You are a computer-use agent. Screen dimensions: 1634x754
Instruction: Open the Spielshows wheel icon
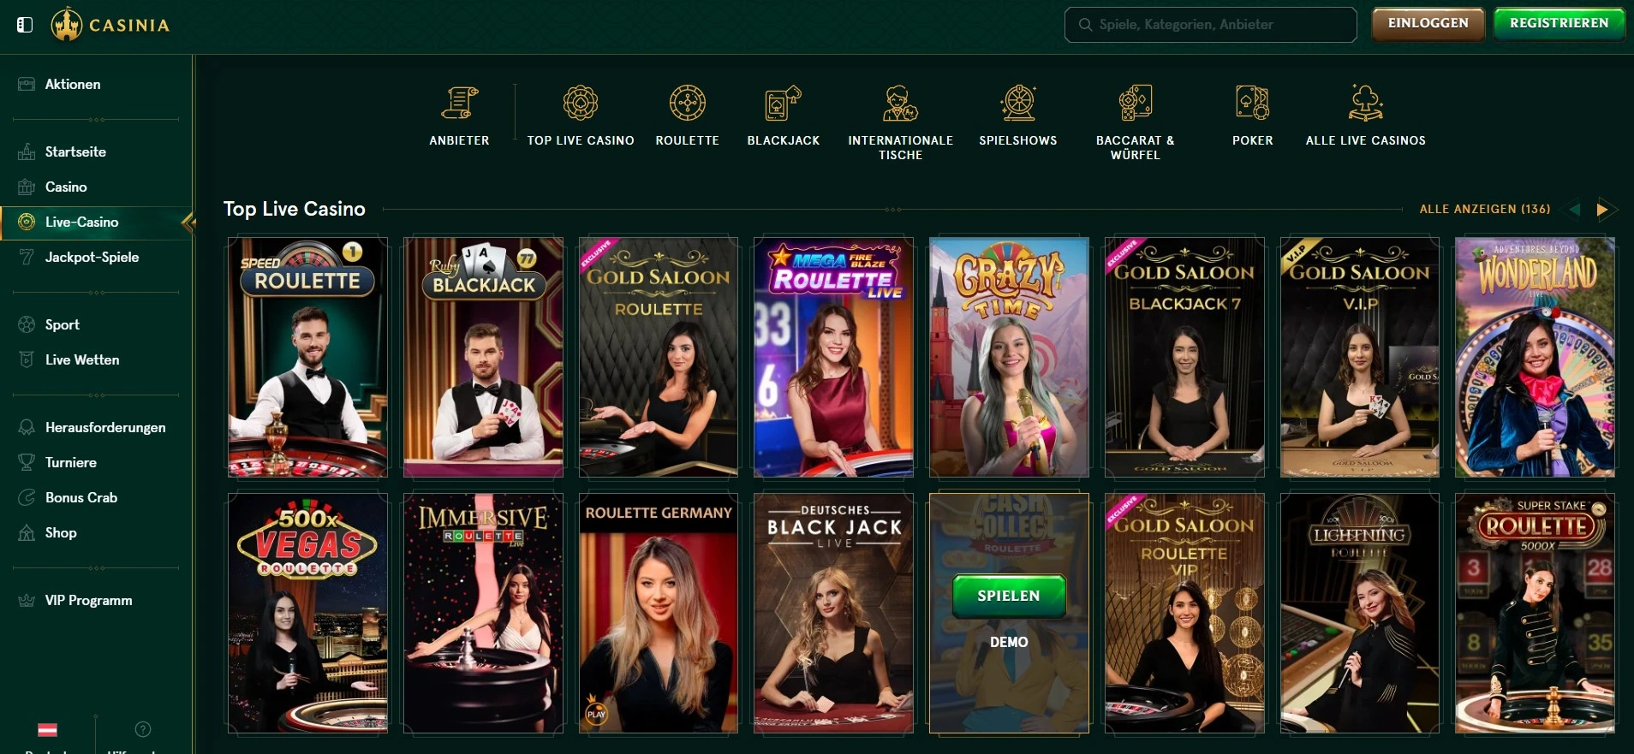point(1018,103)
